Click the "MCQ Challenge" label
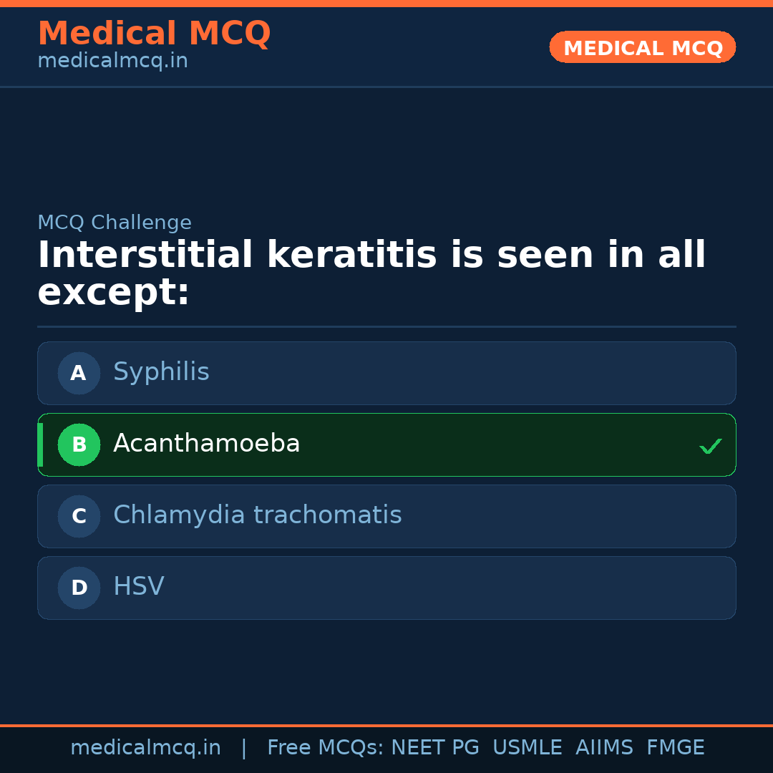773x773 pixels. [114, 223]
